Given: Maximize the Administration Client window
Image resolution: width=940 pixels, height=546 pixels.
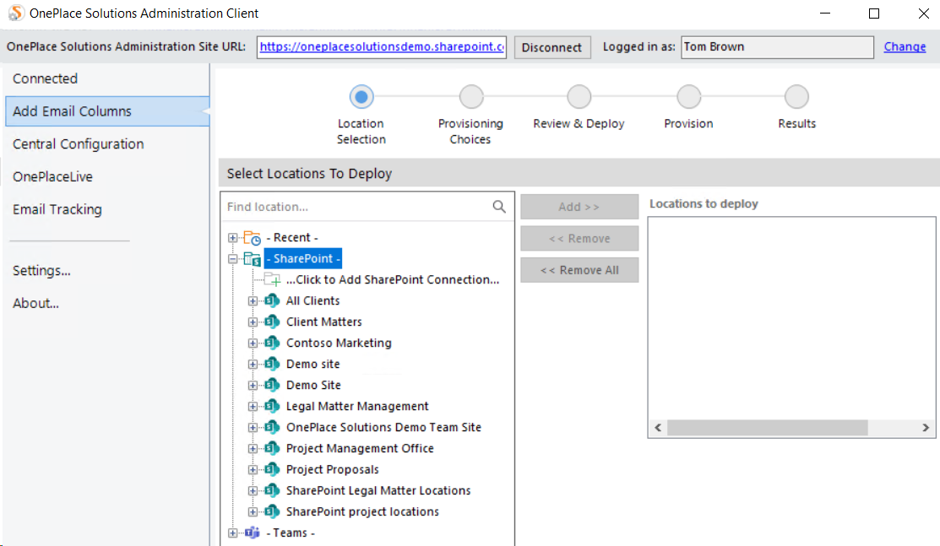Looking at the screenshot, I should (x=874, y=14).
